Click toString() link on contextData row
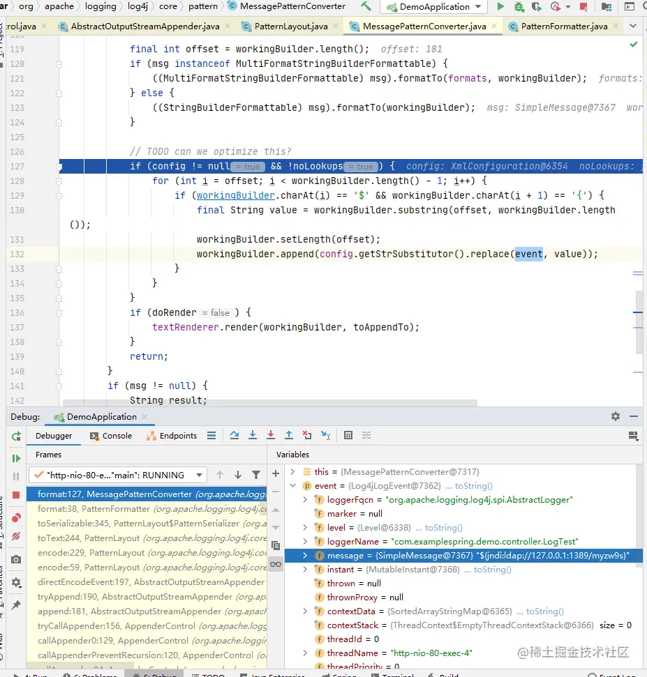Viewport: 647px width, 677px height. (544, 611)
